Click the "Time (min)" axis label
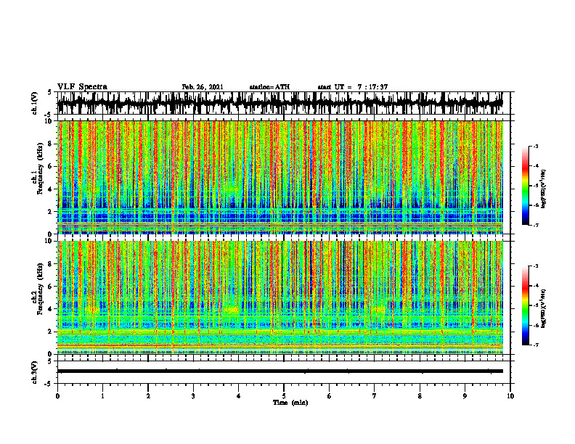 pos(290,403)
